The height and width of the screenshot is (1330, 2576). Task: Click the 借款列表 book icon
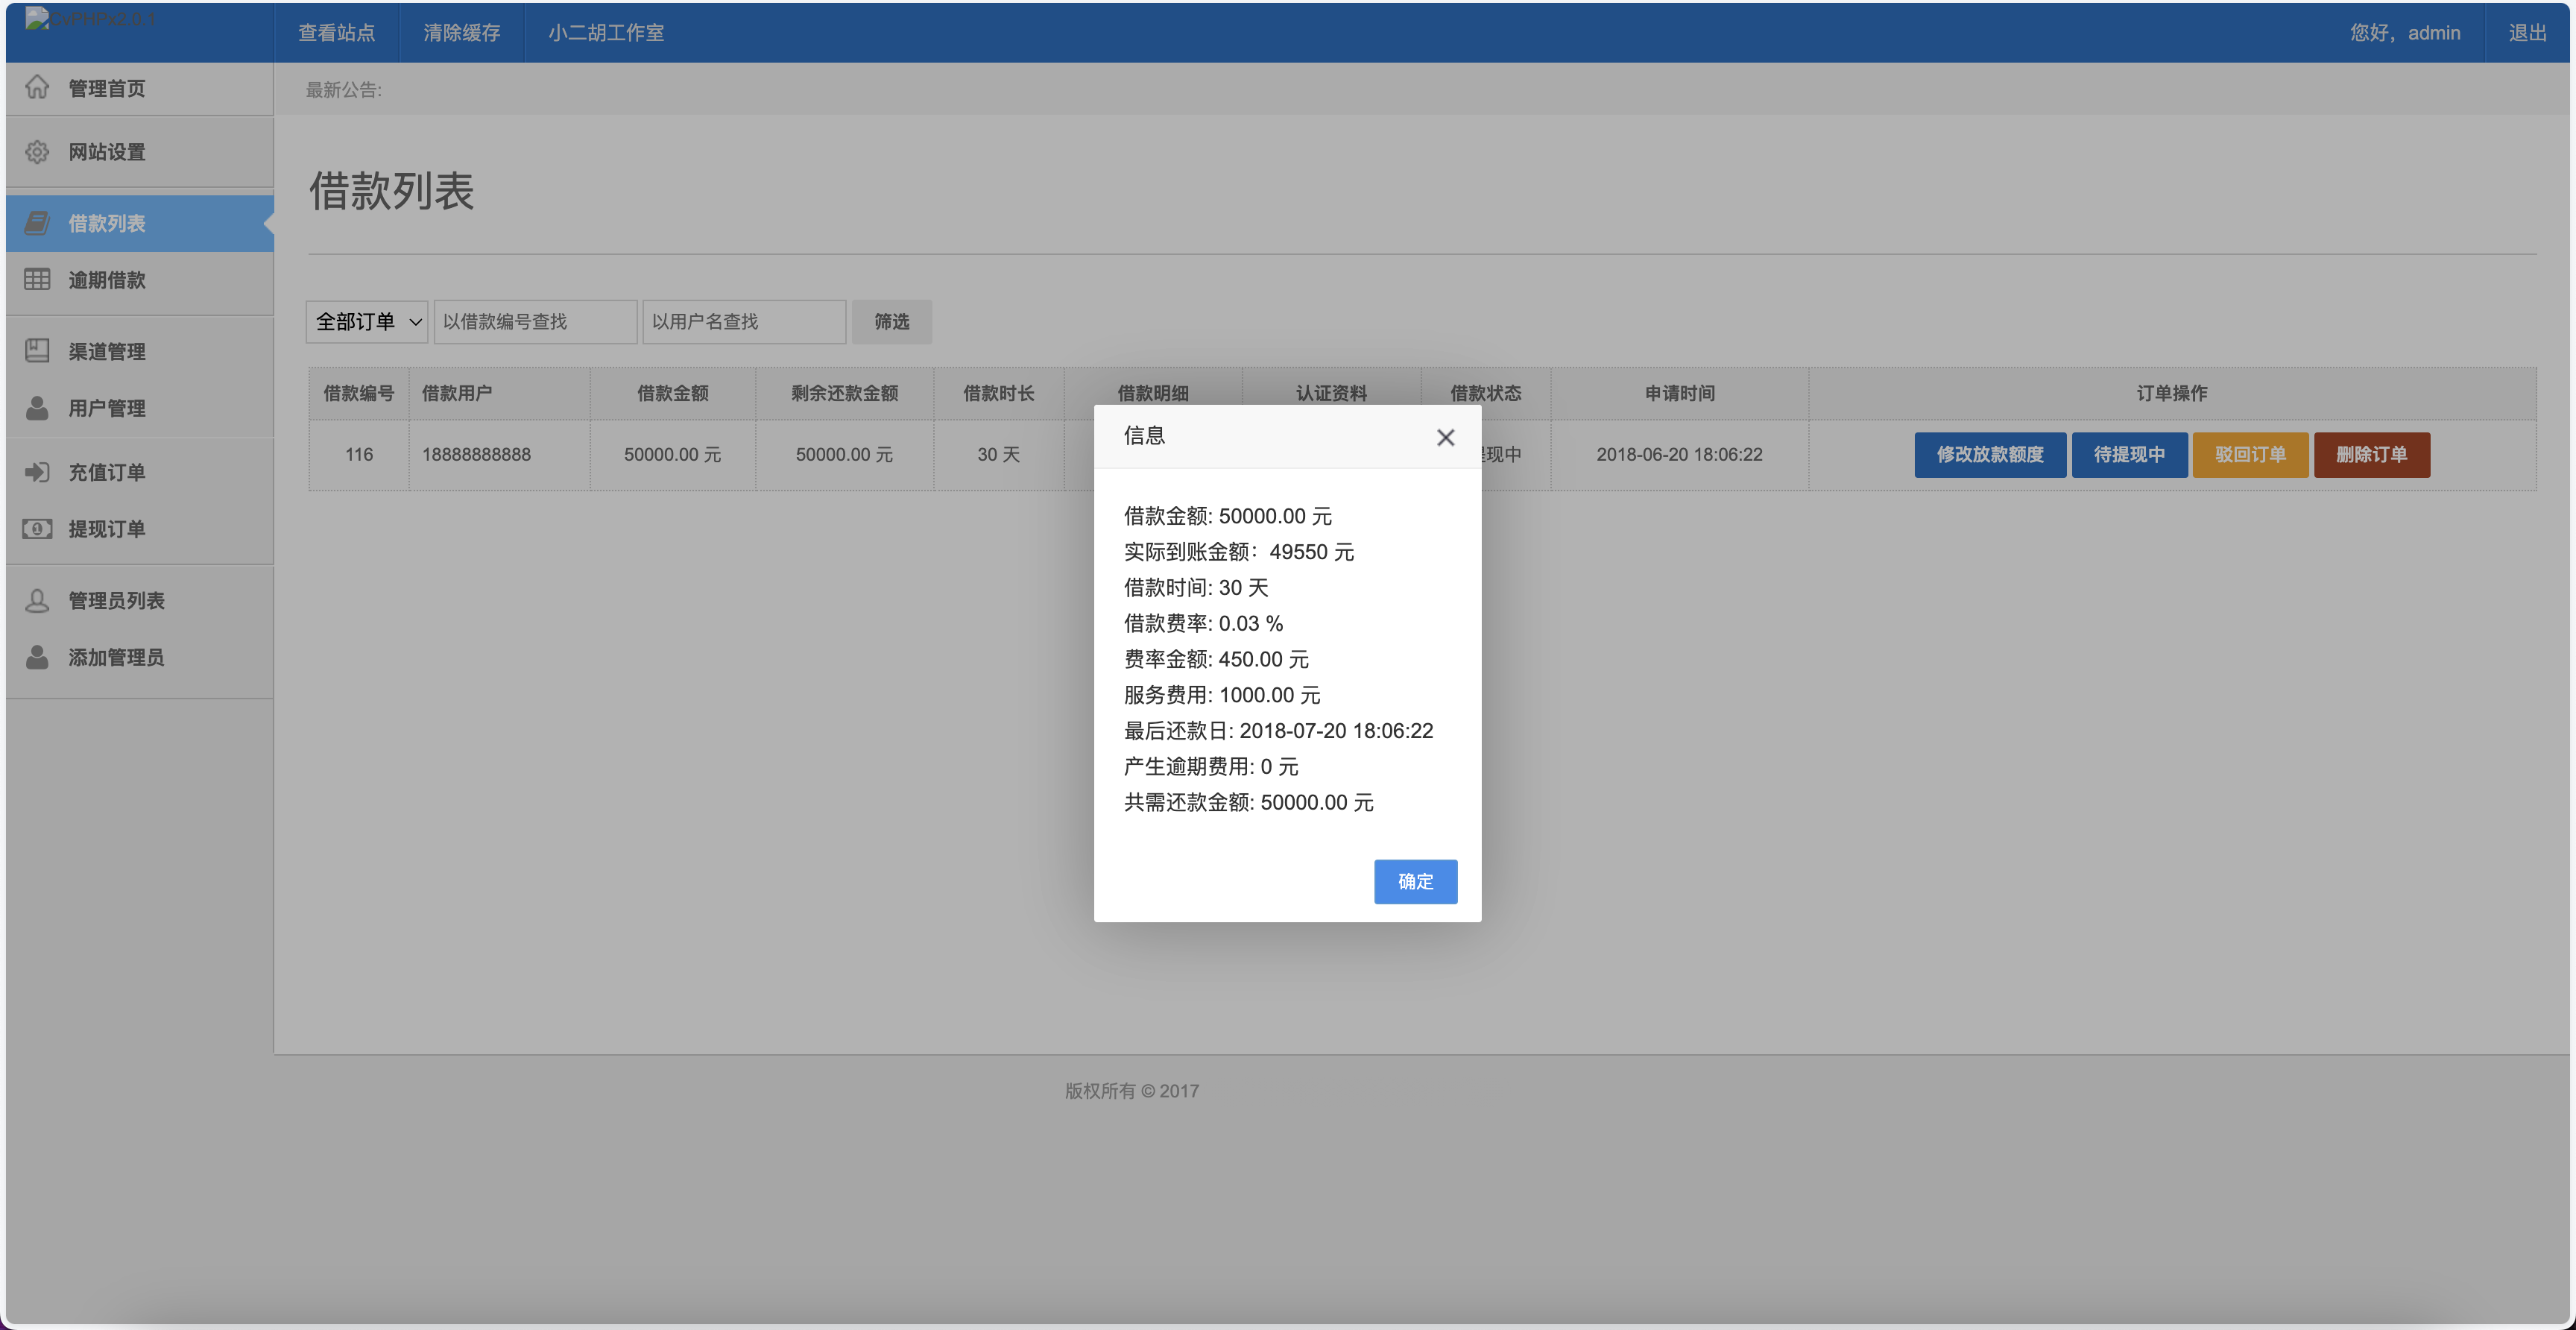(38, 223)
